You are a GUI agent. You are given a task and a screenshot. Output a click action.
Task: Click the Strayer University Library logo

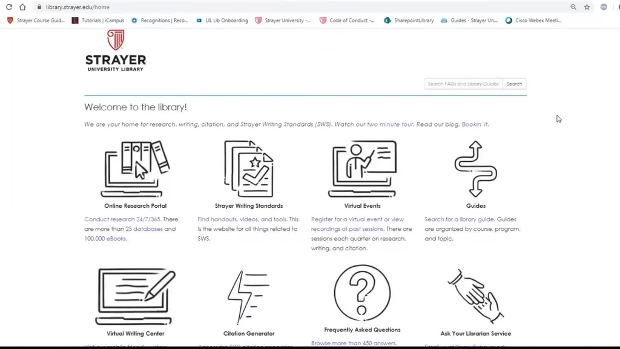point(116,52)
